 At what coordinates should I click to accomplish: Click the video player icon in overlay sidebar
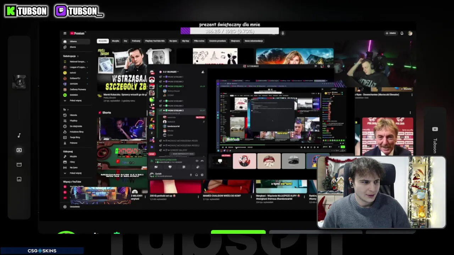tap(19, 150)
